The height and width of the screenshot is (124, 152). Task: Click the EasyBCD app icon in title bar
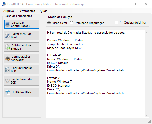(4, 4)
